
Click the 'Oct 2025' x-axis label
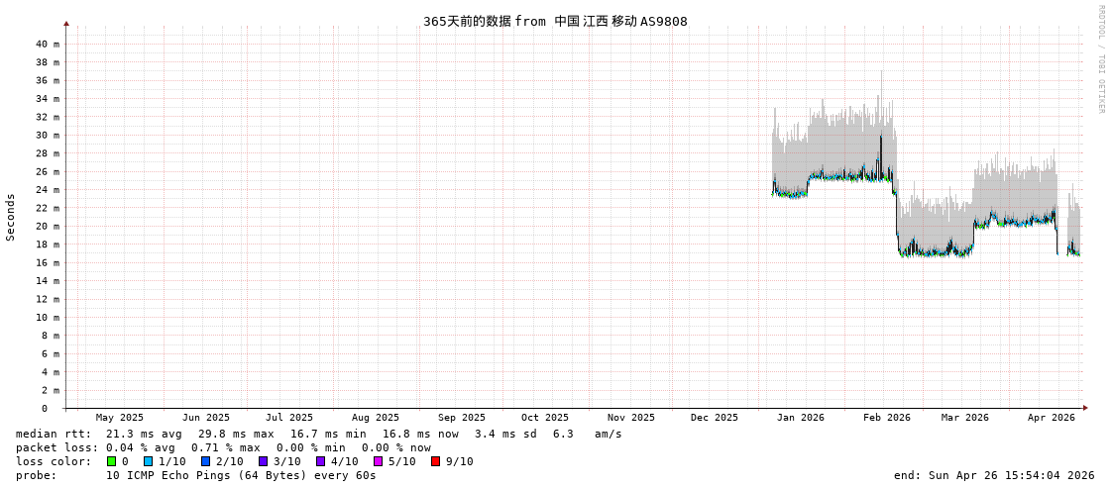pyautogui.click(x=544, y=418)
